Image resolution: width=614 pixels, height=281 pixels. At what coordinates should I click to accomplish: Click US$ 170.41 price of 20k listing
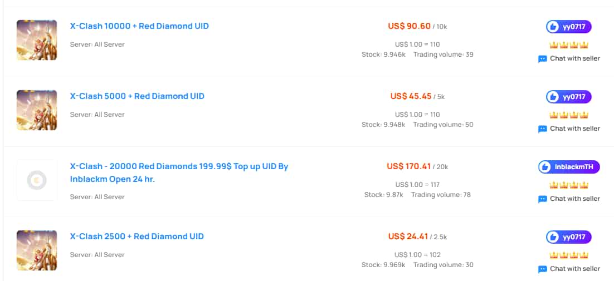tap(409, 166)
